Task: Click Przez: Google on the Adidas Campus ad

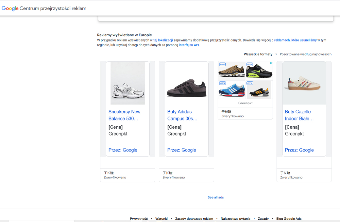Action: tap(182, 150)
